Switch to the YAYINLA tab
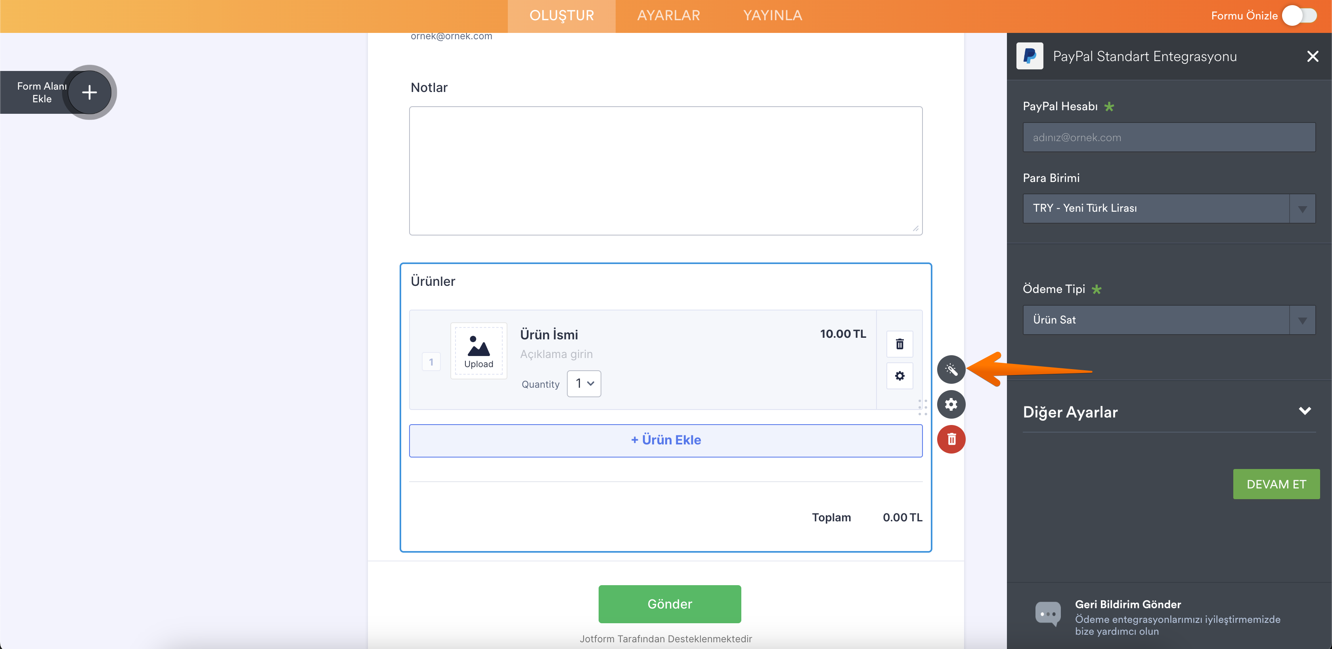 (x=773, y=15)
